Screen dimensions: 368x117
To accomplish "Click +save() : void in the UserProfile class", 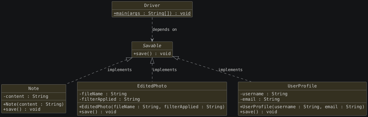I will [259, 112].
